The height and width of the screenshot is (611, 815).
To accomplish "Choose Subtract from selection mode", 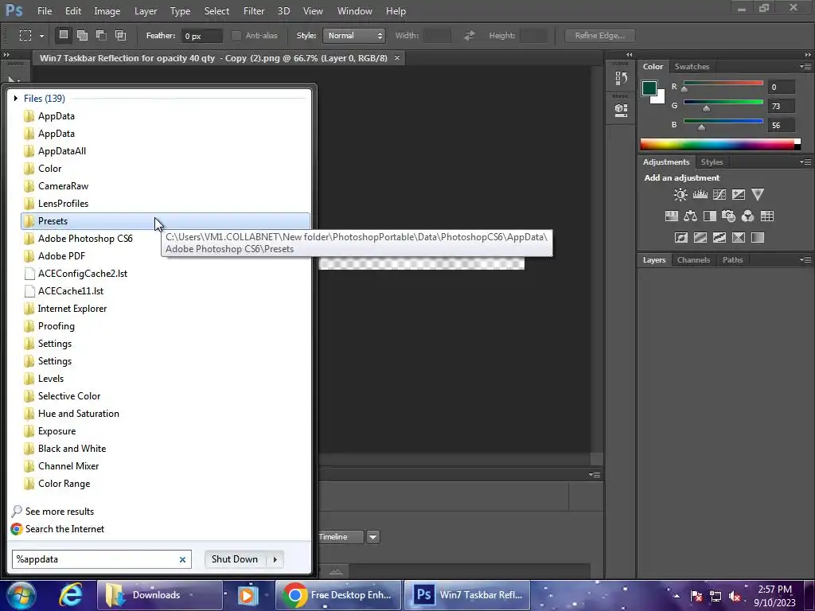I will pos(101,35).
